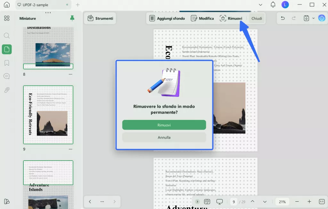The height and width of the screenshot is (209, 328).
Task: Open the UPDF AI assistant
Action: click(x=322, y=18)
